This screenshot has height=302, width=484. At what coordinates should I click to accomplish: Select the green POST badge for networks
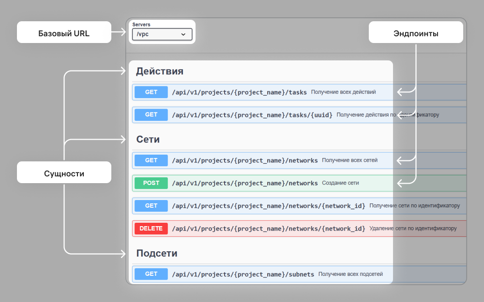click(x=151, y=183)
